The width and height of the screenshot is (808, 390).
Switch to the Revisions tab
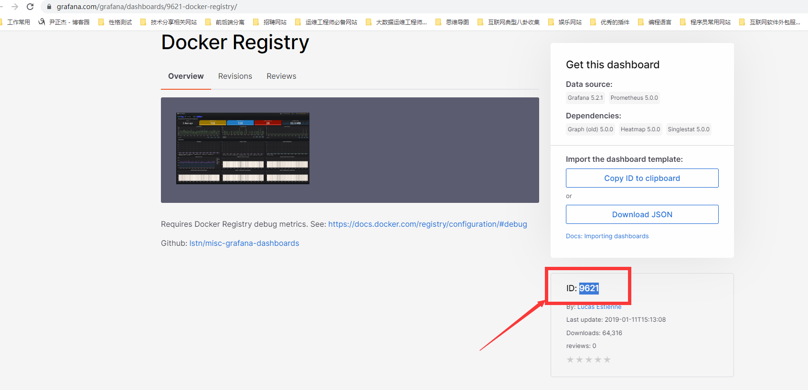tap(235, 76)
